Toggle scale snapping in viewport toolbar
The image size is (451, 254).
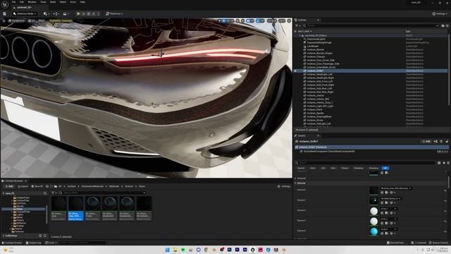coord(270,20)
